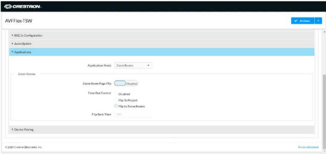
Task: Click the 2020 Crestron Electronics copyright text
Action: [23, 147]
